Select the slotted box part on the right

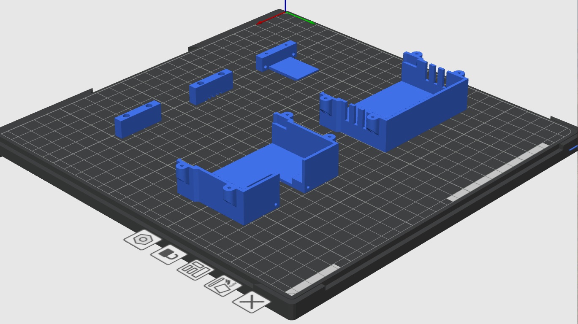pyautogui.click(x=394, y=101)
